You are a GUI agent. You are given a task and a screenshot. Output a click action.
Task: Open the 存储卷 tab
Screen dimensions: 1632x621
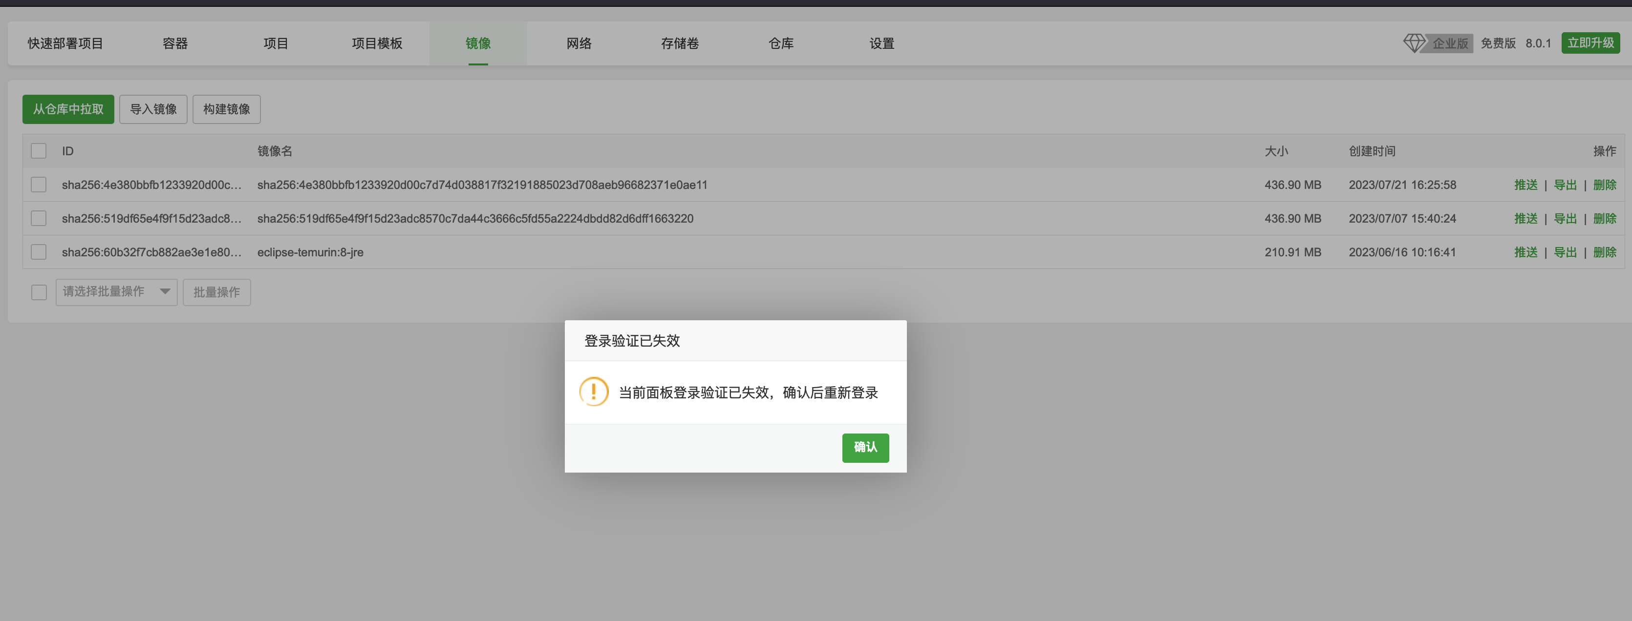[680, 43]
